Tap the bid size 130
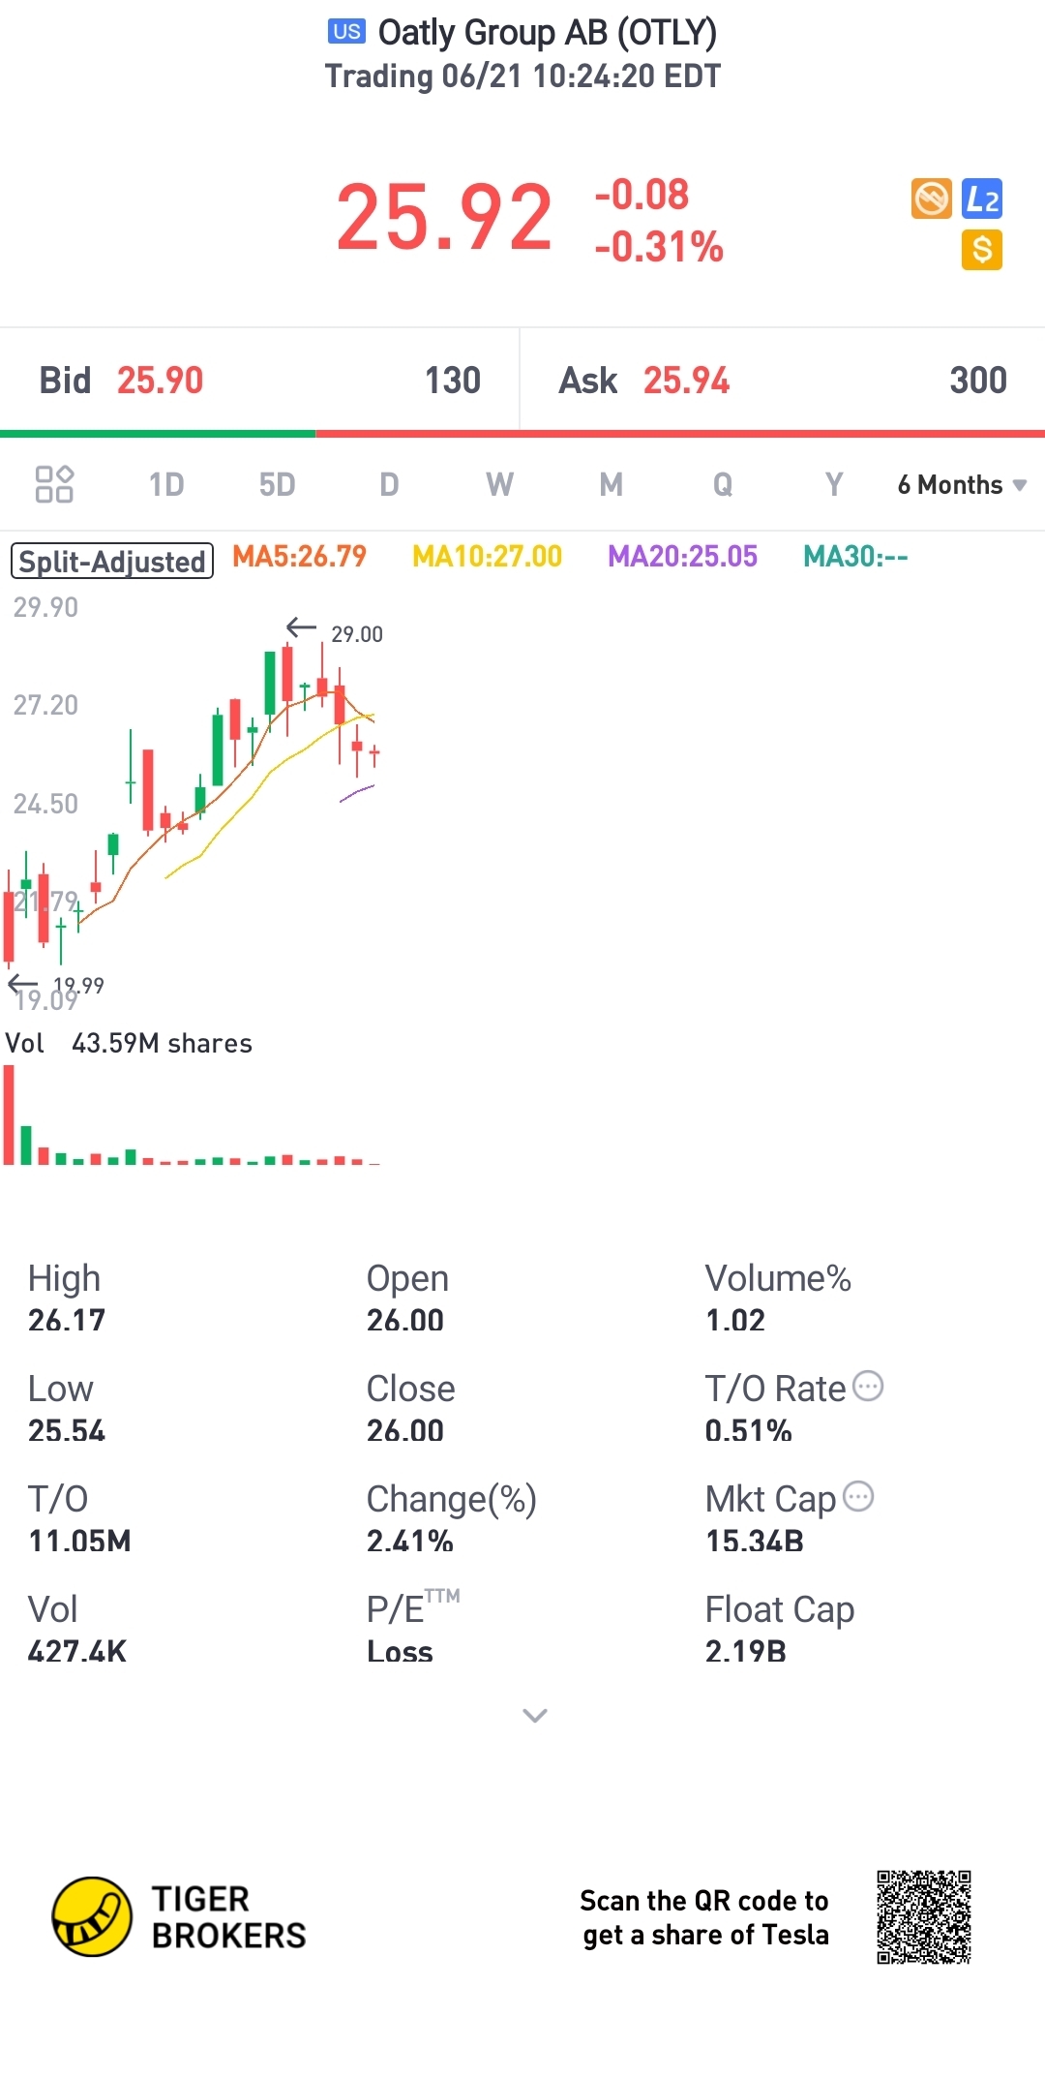1045x2078 pixels. (453, 381)
